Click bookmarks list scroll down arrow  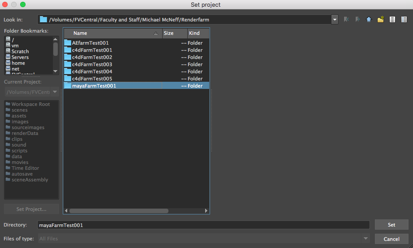tap(55, 71)
